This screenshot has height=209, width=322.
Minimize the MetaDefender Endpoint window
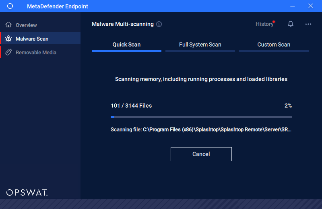coord(293,6)
